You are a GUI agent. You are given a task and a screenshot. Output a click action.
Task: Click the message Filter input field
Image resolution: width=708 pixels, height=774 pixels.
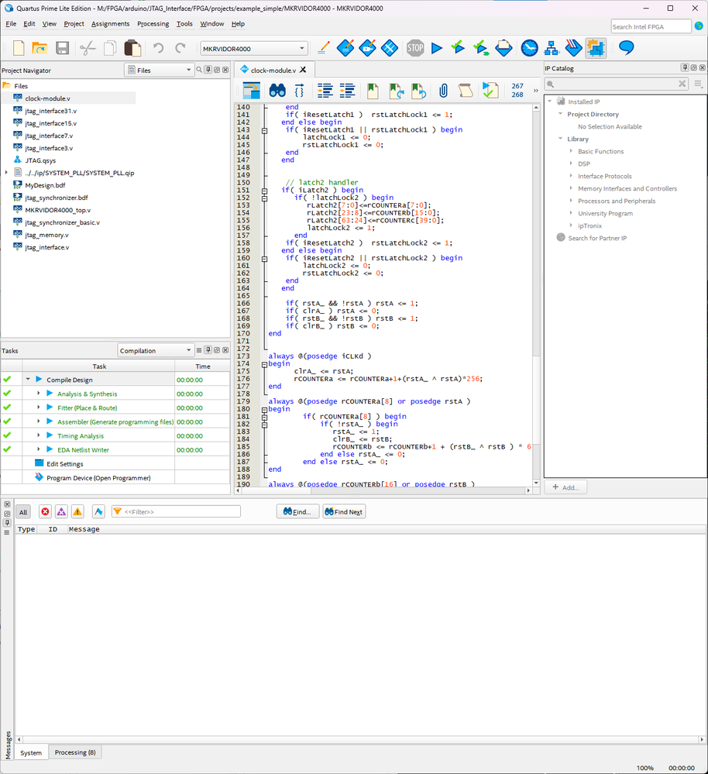pyautogui.click(x=180, y=512)
